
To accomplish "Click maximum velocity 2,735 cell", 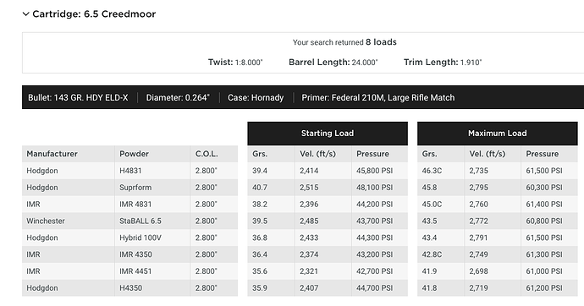I will point(493,171).
